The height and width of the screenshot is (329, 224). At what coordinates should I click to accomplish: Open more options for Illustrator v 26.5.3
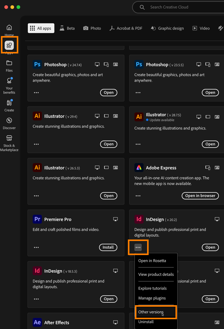36,196
